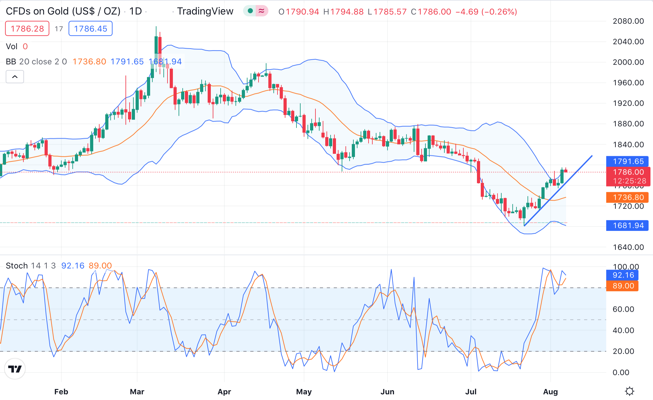Viewport: 653px width, 400px height.
Task: Click the change value −4.69 (−0.26%)
Action: [486, 12]
